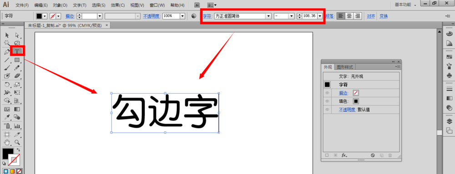The image size is (455, 174).
Task: Click the Bridge (Br) icon
Action: tap(197, 5)
